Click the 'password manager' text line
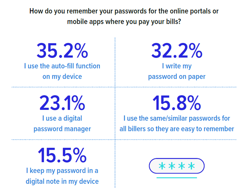Image resolution: width=247 pixels, height=194 pixels. 62,129
